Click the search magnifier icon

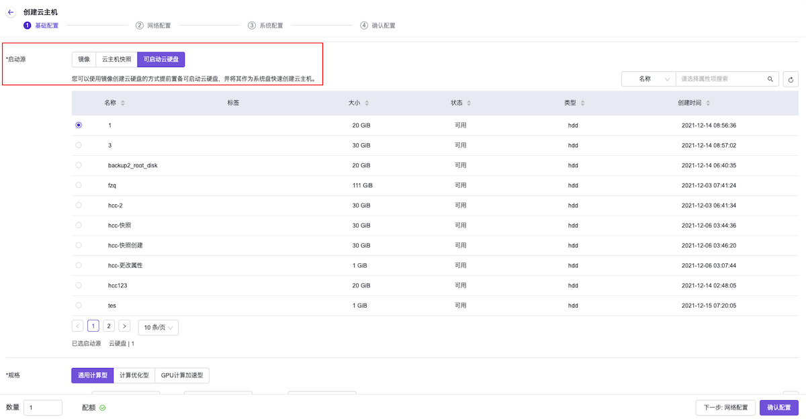770,79
